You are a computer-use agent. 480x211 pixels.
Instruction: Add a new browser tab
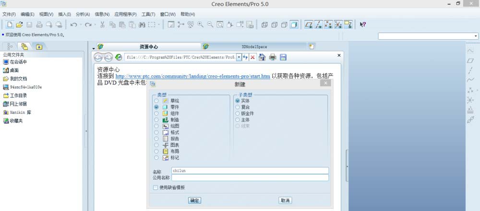point(312,47)
